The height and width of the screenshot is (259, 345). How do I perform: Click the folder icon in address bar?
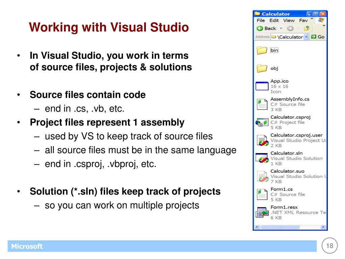coord(274,37)
